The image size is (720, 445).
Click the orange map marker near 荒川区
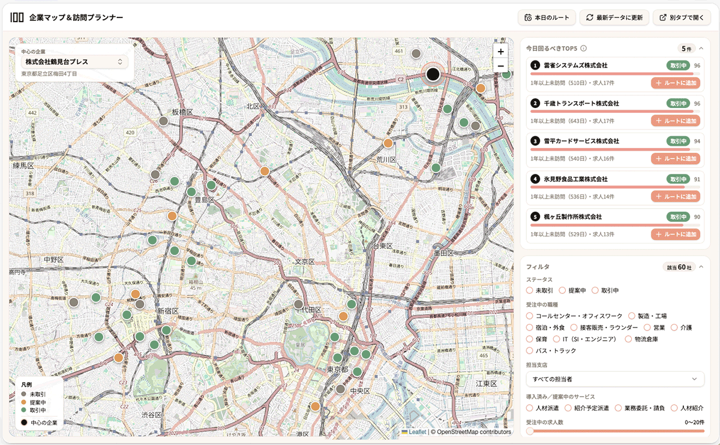point(388,143)
